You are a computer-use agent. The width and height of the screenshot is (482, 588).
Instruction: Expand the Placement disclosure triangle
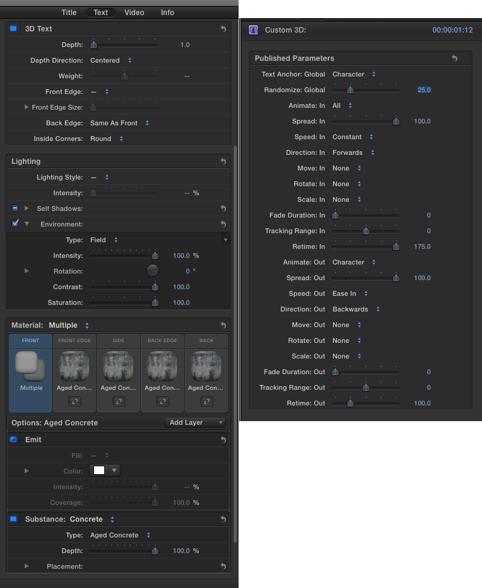click(27, 566)
